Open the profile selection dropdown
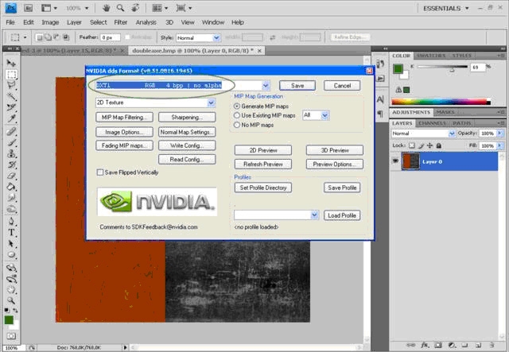 tap(314, 215)
